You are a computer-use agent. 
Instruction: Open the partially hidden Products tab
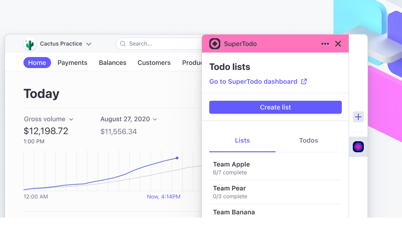[192, 63]
